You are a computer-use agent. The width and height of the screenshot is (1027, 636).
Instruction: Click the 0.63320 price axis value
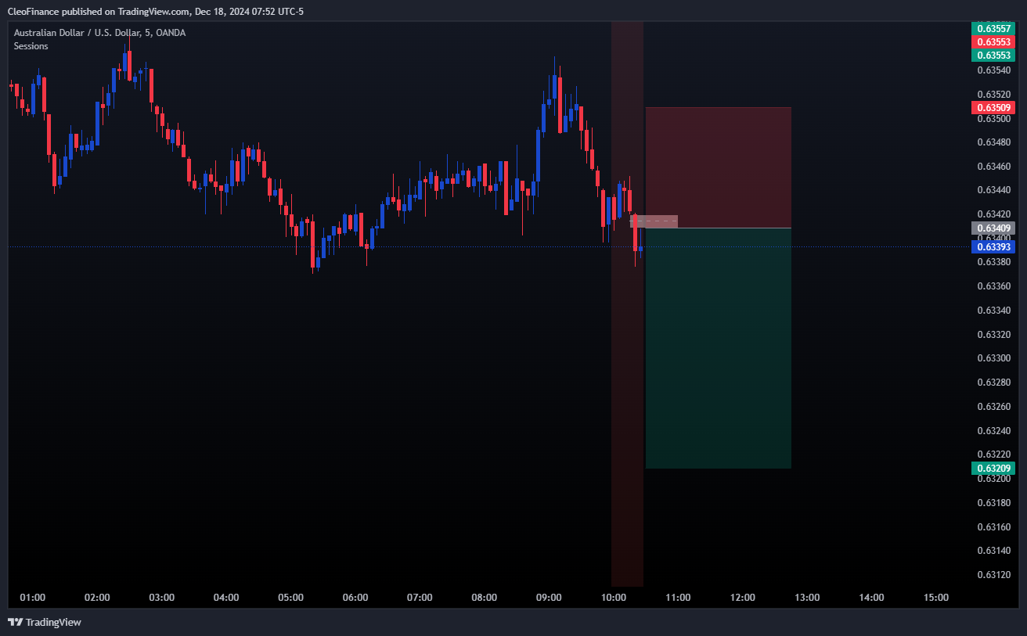pyautogui.click(x=994, y=335)
